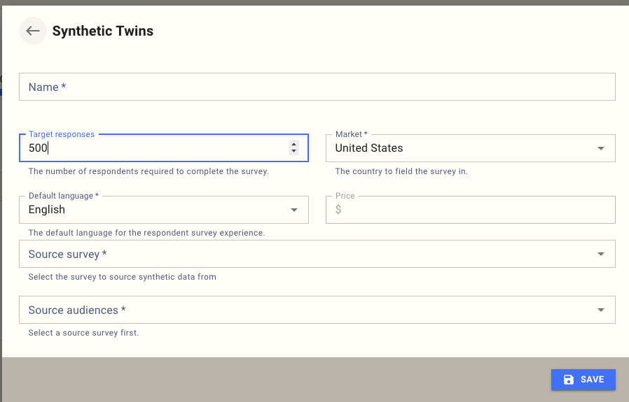Open the Default language dropdown arrow
629x402 pixels.
click(293, 210)
